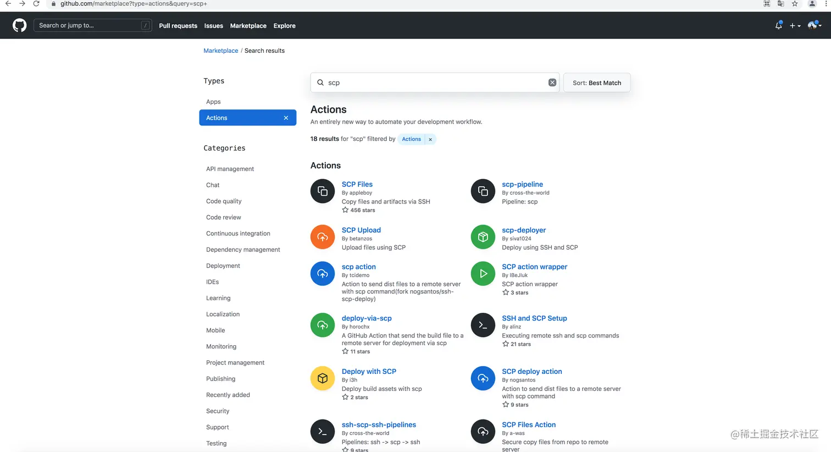Select the Apps type filter
The height and width of the screenshot is (452, 831).
click(x=213, y=102)
